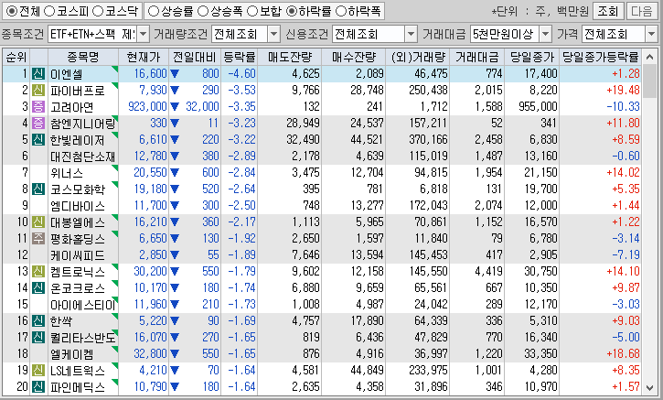Screen dimensions: 663x400
Task: Open the 거래량조건 dropdown
Action: 274,34
